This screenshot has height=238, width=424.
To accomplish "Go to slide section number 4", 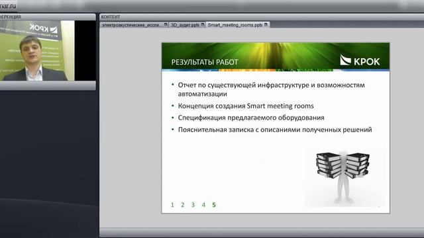I will [203, 205].
